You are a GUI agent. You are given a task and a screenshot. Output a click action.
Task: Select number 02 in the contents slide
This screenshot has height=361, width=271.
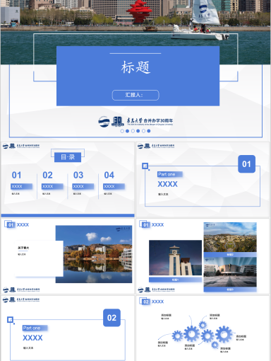(47, 175)
